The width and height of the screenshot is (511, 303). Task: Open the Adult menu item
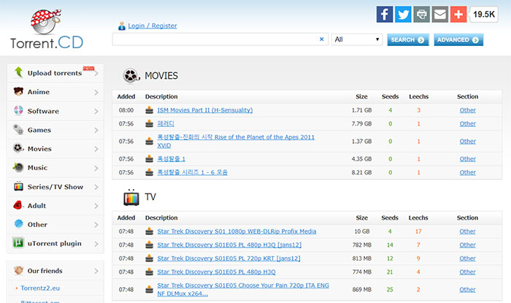point(55,206)
